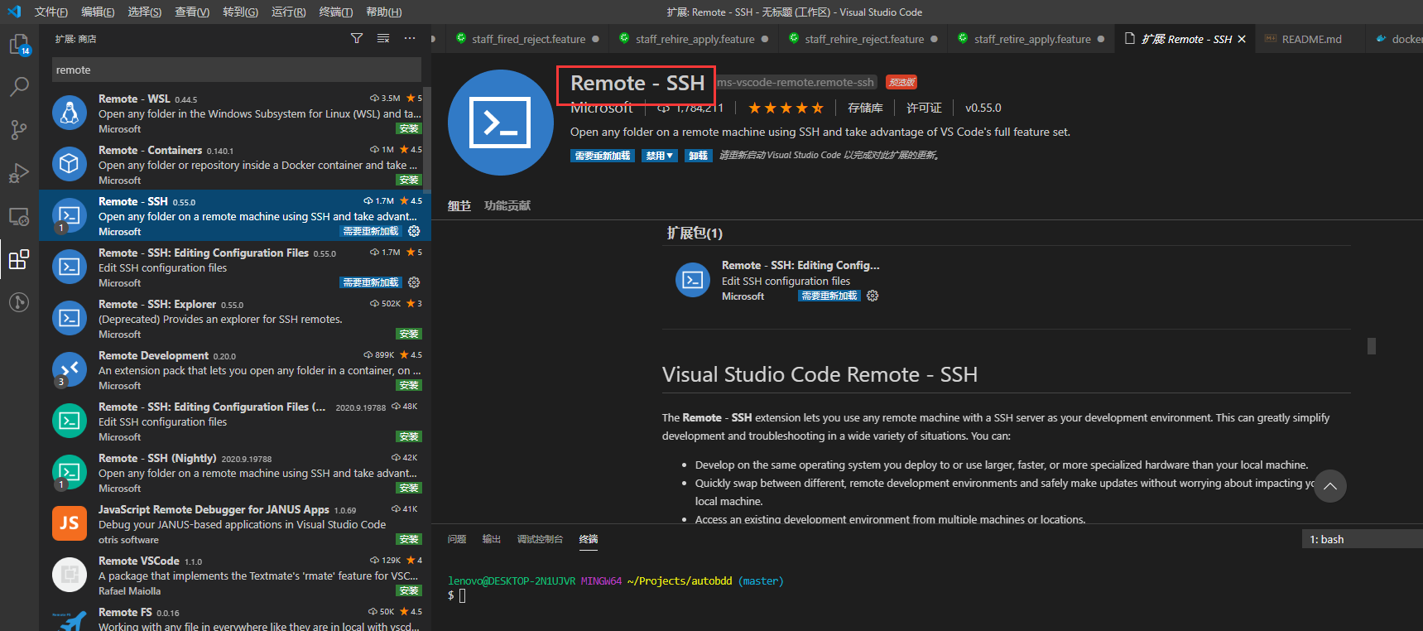Switch to the 调试控制台 panel tab

(540, 539)
